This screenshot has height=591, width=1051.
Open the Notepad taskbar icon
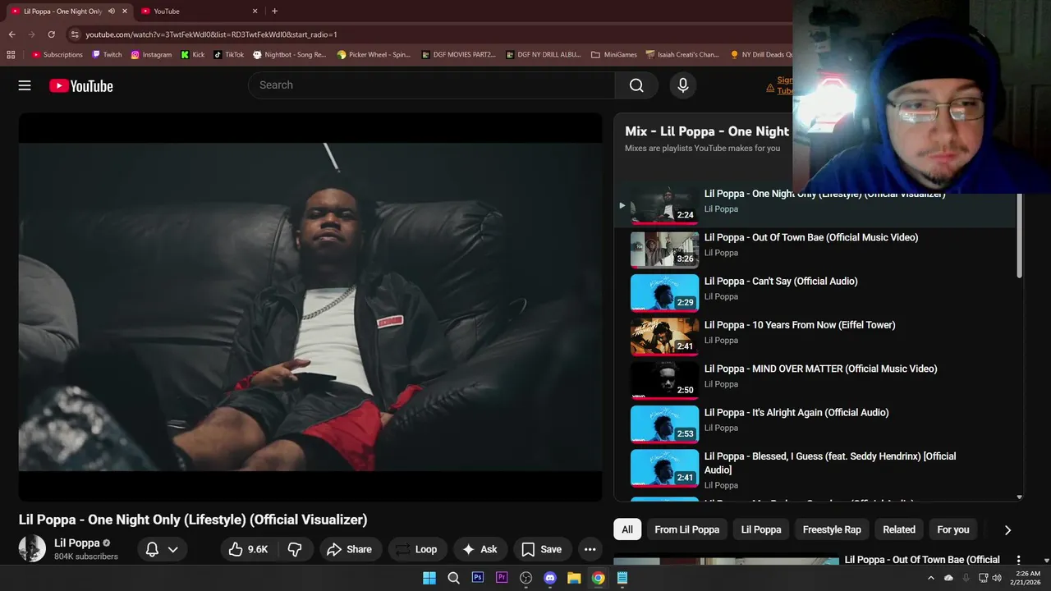click(x=622, y=578)
